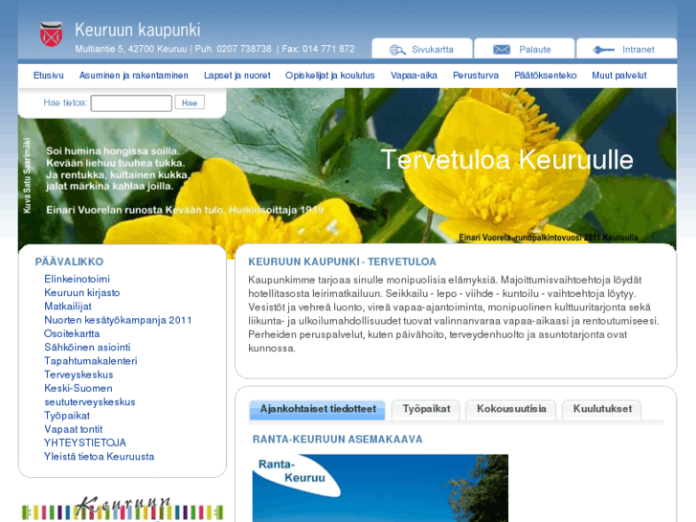Open the Vapaat tontit link
The width and height of the screenshot is (696, 522).
click(74, 430)
